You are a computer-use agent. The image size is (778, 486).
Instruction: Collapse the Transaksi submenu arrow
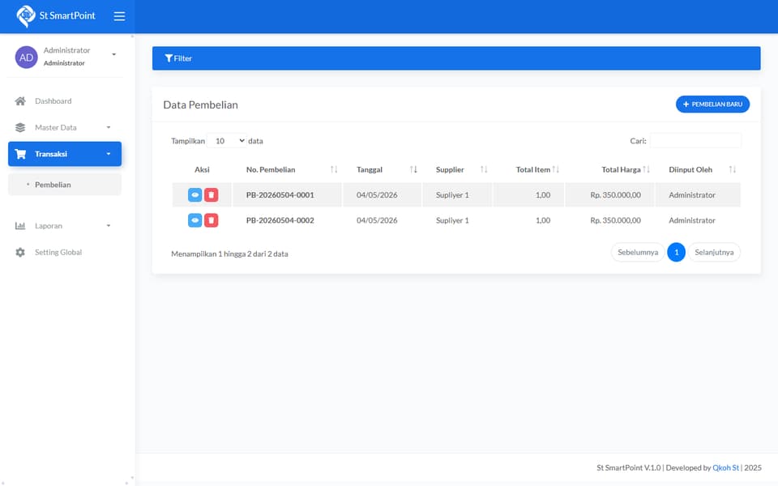[x=109, y=154]
